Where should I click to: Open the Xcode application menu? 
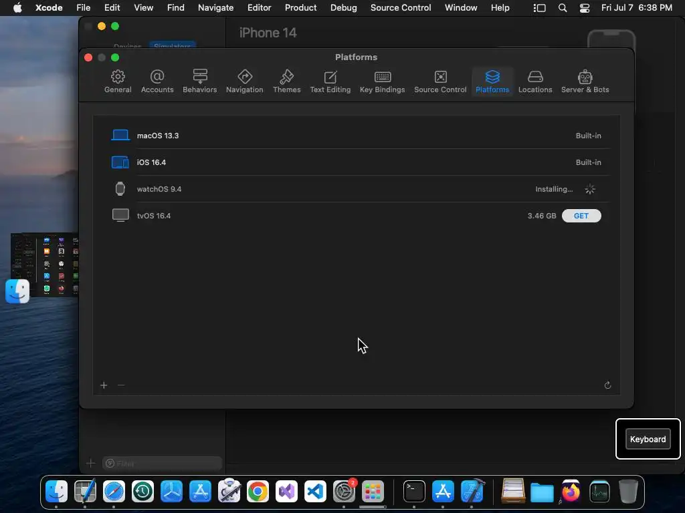(49, 8)
